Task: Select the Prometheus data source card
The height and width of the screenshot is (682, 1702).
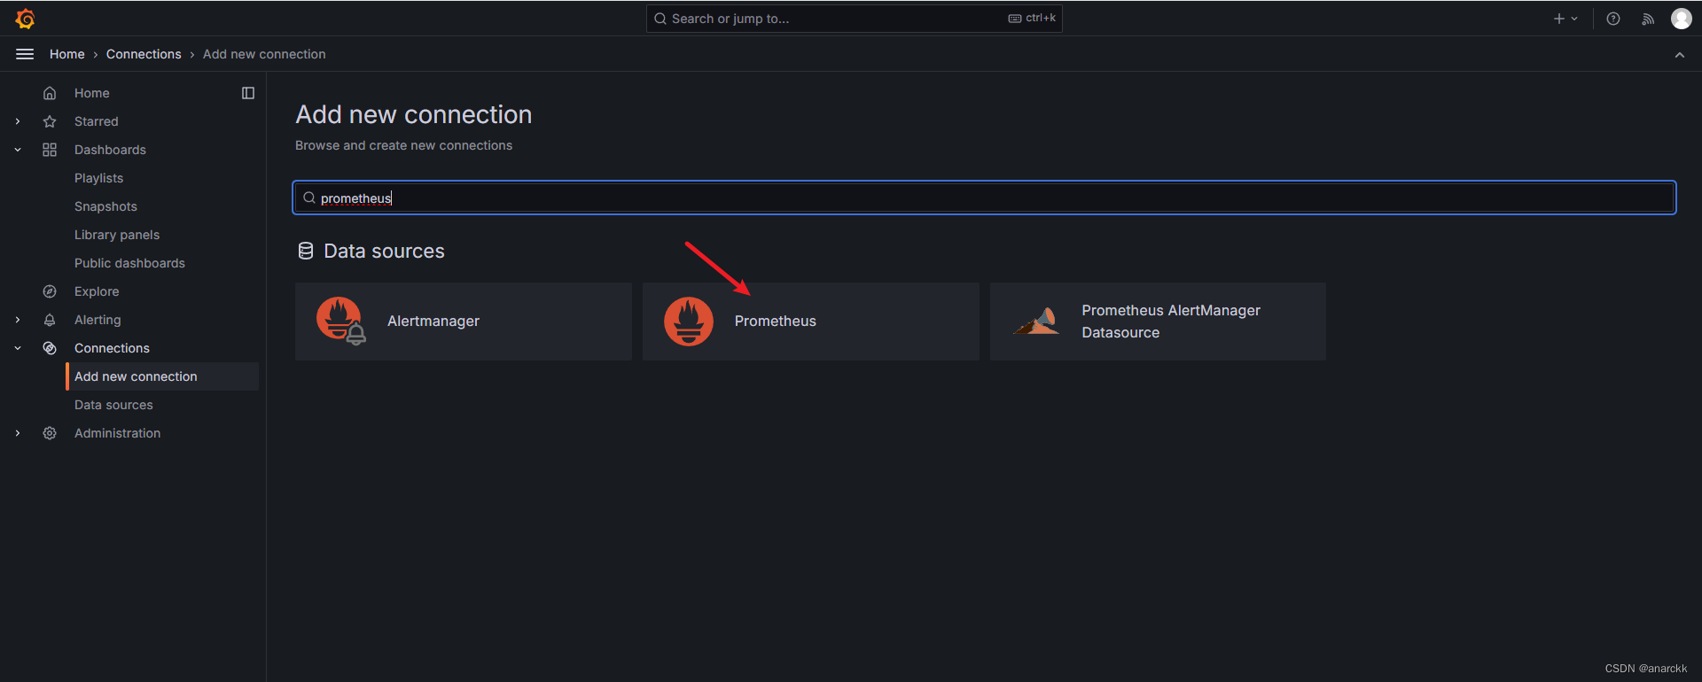Action: 810,322
